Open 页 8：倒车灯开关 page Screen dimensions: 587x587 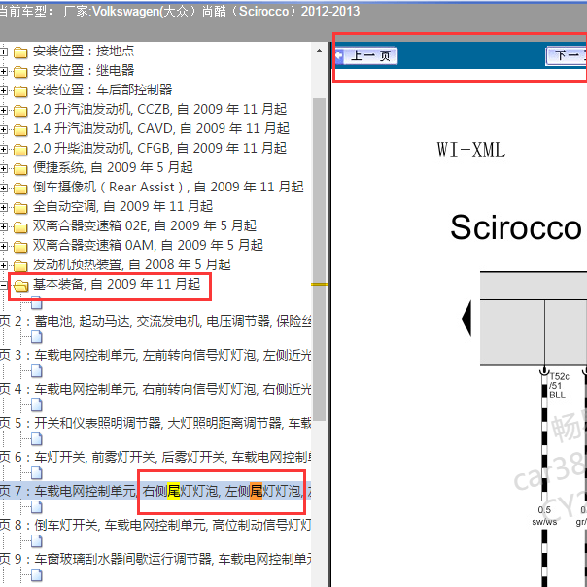point(155,525)
